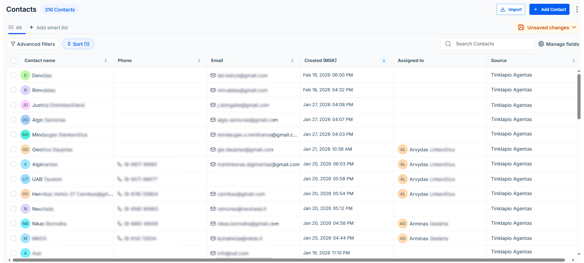The image size is (584, 263).
Task: Click the envelope icon in JD Just row
Action: tap(213, 105)
